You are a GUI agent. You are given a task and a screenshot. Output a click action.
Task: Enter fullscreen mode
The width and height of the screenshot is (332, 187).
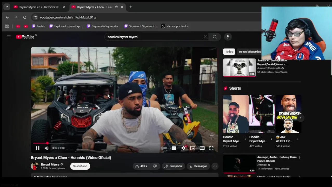(211, 148)
